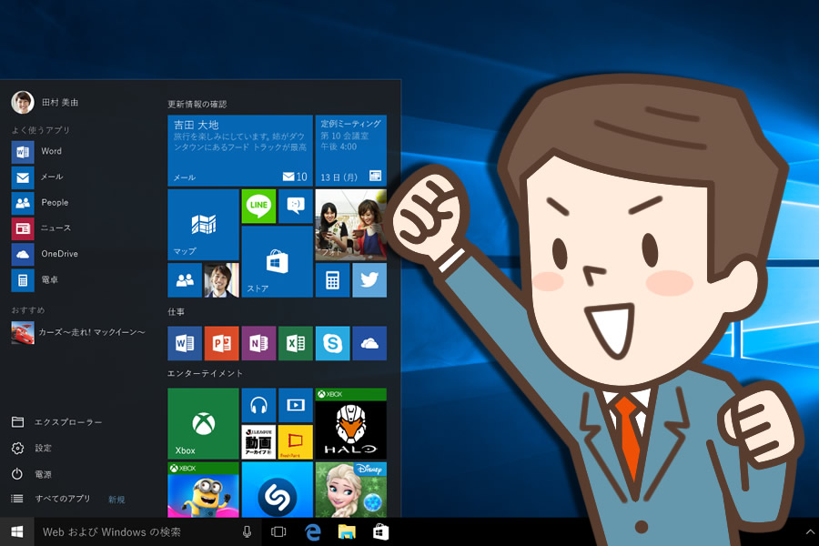The image size is (819, 546).
Task: Expand the system tray hidden icons chevron
Action: (x=810, y=531)
